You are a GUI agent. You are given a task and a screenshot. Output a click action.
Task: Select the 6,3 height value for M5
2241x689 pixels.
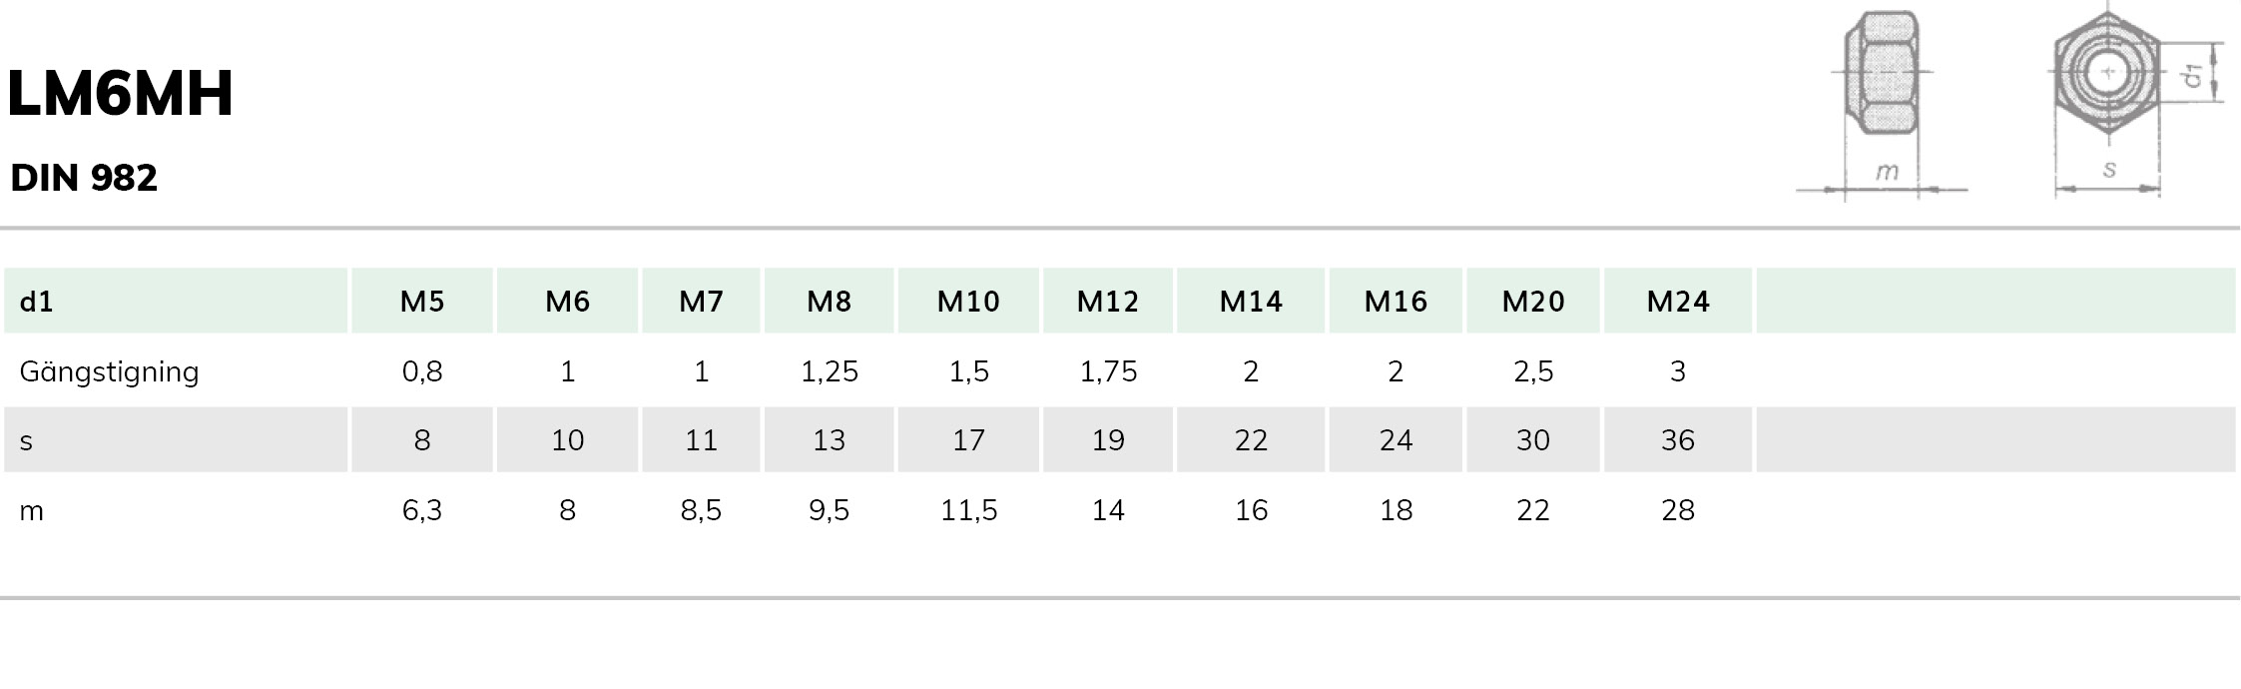click(422, 510)
